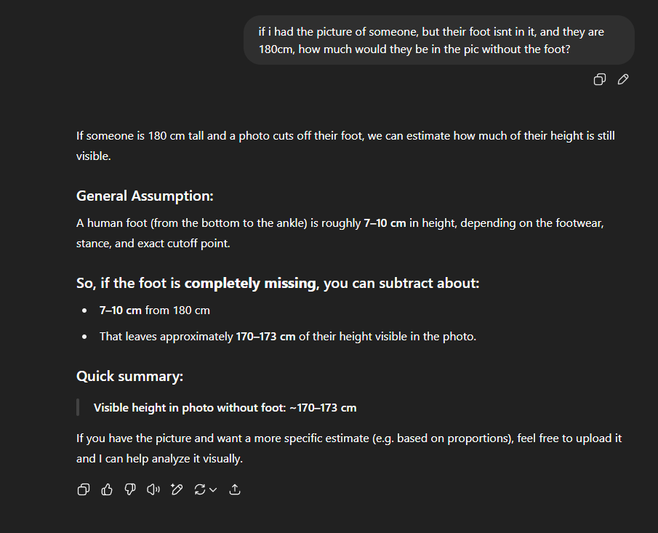The width and height of the screenshot is (658, 533).
Task: Click the 'completely missing' heading line
Action: (x=278, y=284)
